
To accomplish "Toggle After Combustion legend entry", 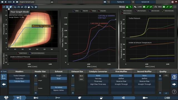I will pyautogui.click(x=126, y=11).
